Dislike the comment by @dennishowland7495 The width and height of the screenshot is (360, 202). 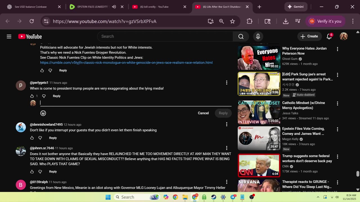[40, 138]
